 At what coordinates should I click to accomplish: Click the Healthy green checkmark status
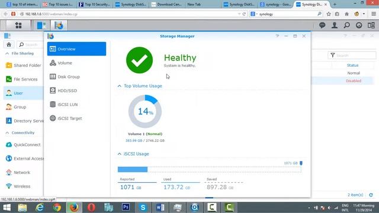click(140, 60)
